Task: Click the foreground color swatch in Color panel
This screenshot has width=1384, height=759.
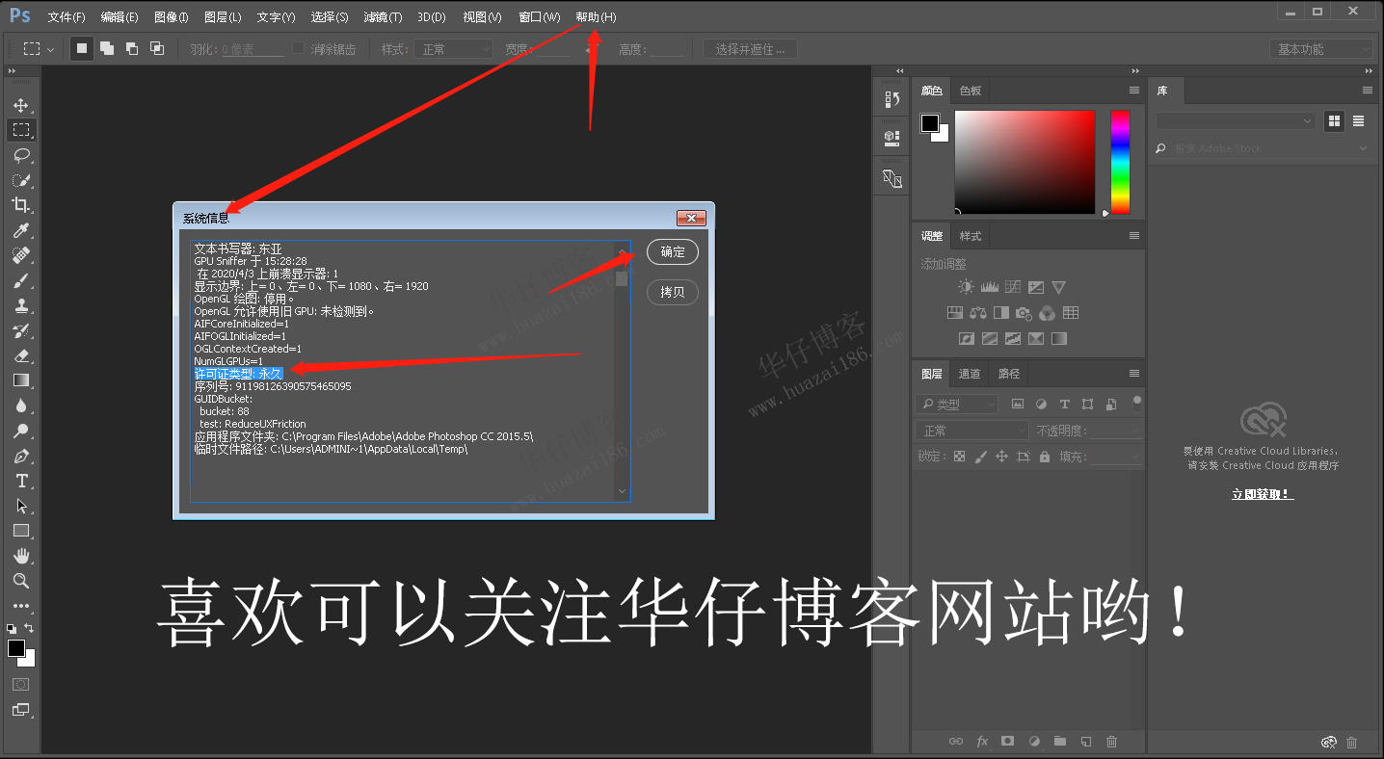Action: [930, 123]
